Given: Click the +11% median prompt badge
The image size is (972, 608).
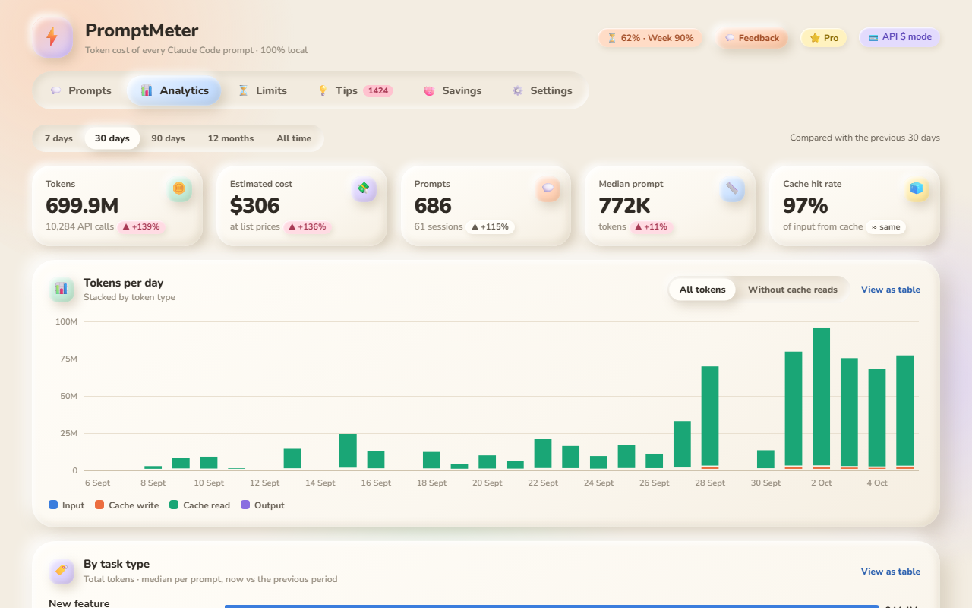Looking at the screenshot, I should tap(652, 226).
